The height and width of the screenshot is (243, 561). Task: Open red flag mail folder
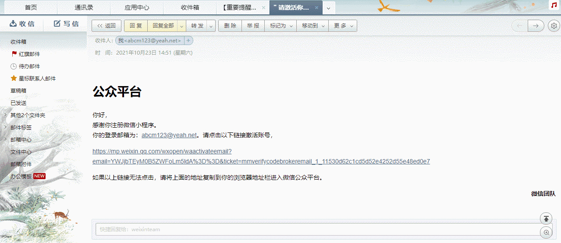(26, 54)
